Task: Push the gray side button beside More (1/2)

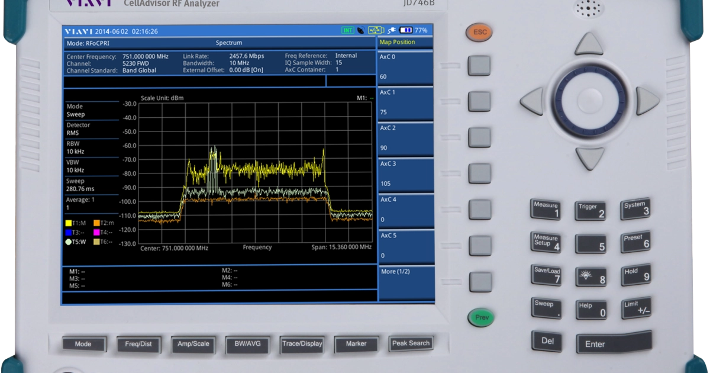Action: (x=479, y=281)
